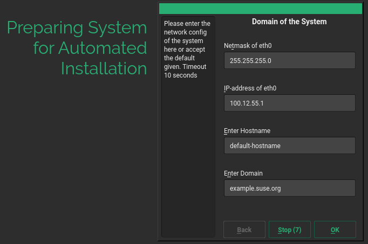This screenshot has height=244, width=368.
Task: Stop the countdown with the Stop button
Action: tap(289, 229)
